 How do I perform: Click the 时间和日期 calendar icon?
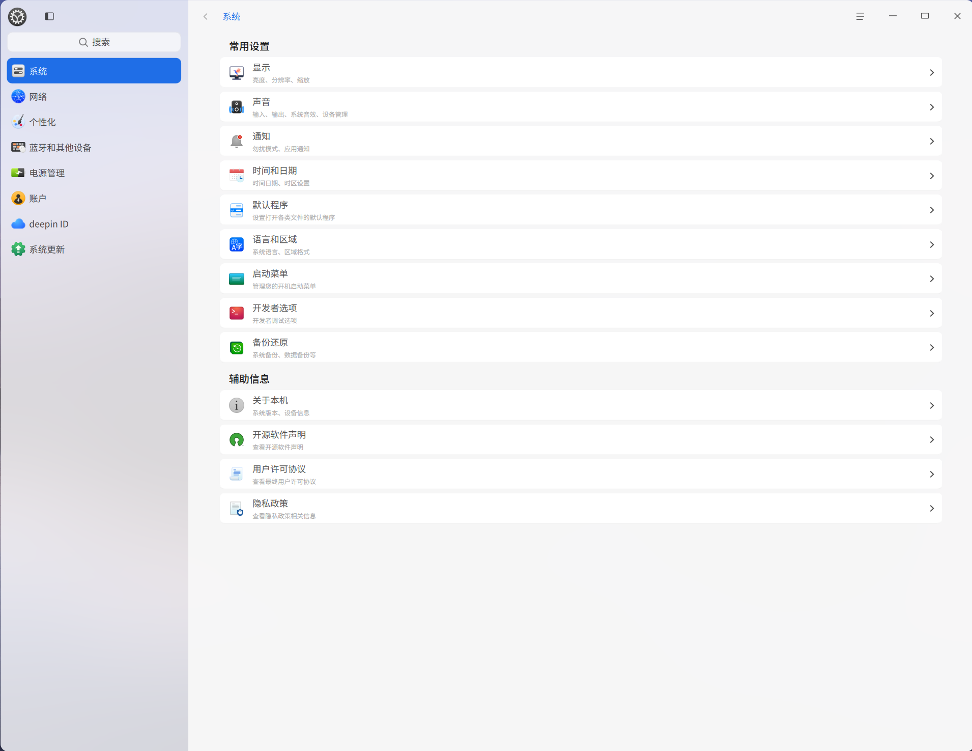[x=236, y=176]
